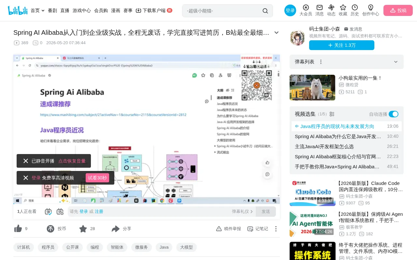Screen dimensions: 417x260
Task: Open 大会员 membership icon
Action: pos(306,10)
